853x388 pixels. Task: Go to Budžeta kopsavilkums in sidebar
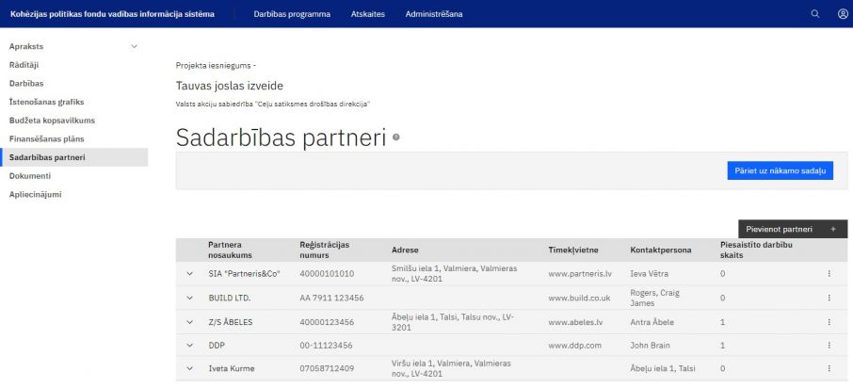tap(52, 121)
